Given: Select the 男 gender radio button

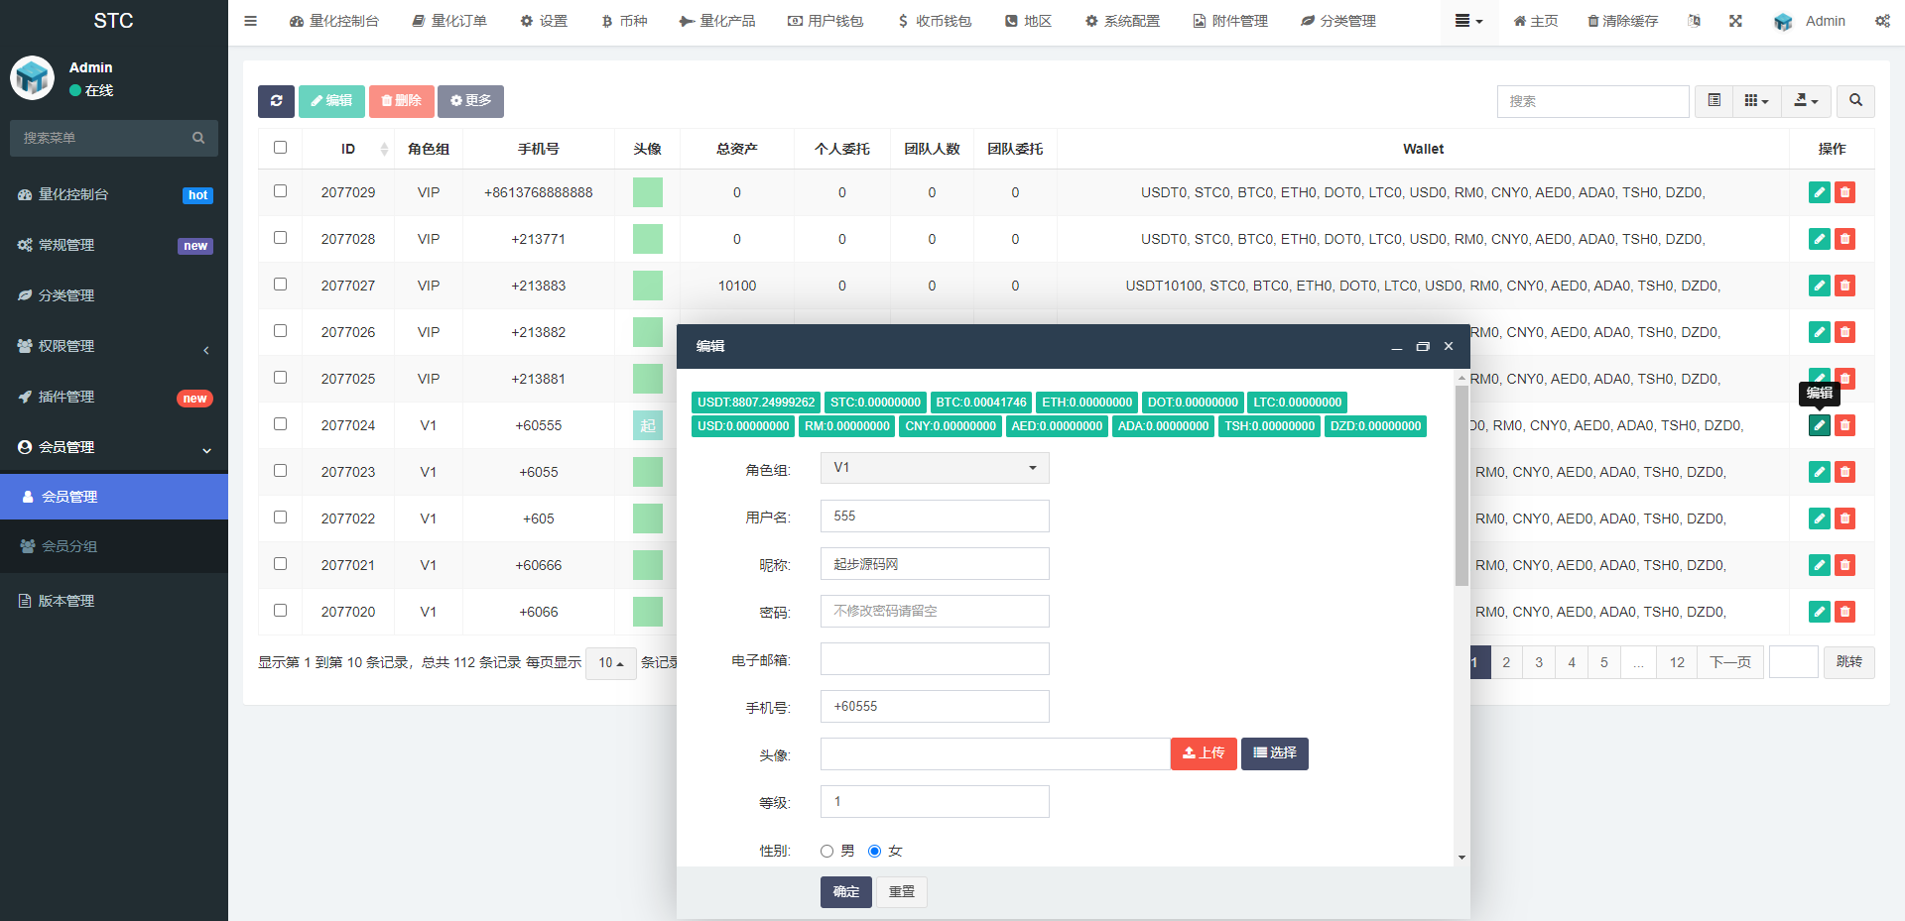Looking at the screenshot, I should click(826, 851).
